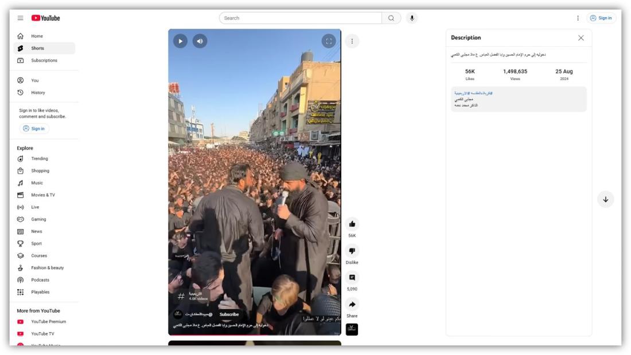Open the Settings three-dot menu in header
Screen dimensions: 631x355
tap(578, 18)
